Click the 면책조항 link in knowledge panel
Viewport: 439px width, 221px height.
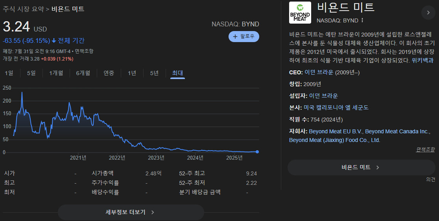425,150
